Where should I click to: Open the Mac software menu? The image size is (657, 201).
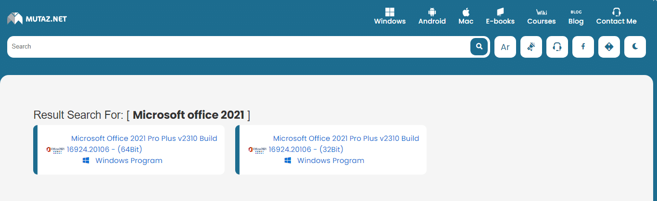[x=466, y=16]
